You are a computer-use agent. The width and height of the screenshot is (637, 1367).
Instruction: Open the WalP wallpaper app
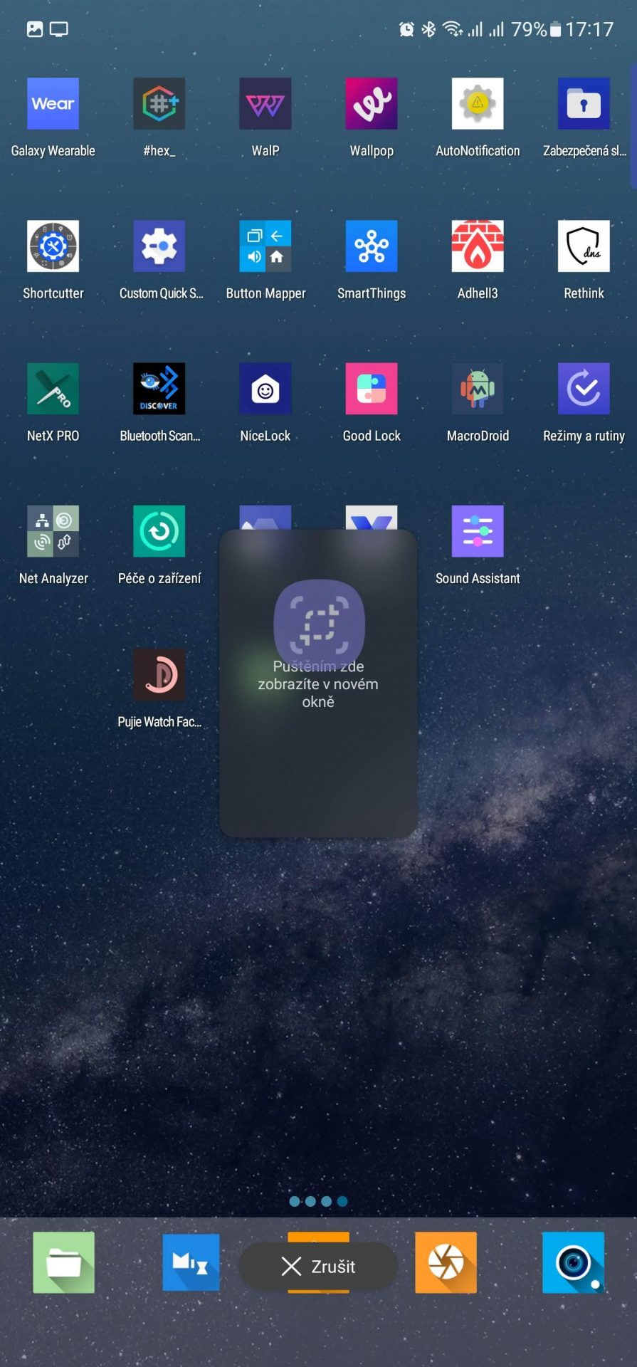265,104
